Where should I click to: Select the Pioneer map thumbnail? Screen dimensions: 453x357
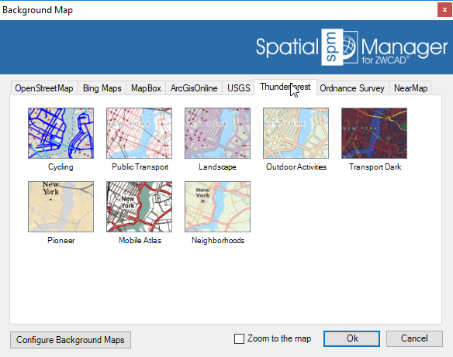point(61,207)
